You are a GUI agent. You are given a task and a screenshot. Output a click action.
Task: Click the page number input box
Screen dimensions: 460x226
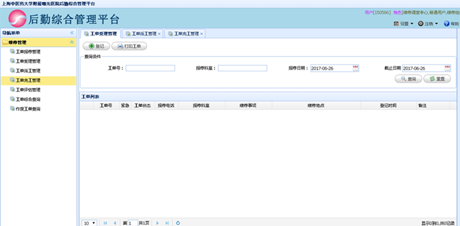click(132, 223)
